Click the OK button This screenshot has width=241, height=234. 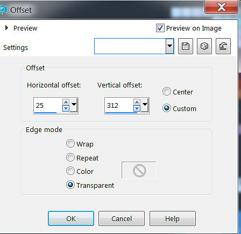pos(71,218)
